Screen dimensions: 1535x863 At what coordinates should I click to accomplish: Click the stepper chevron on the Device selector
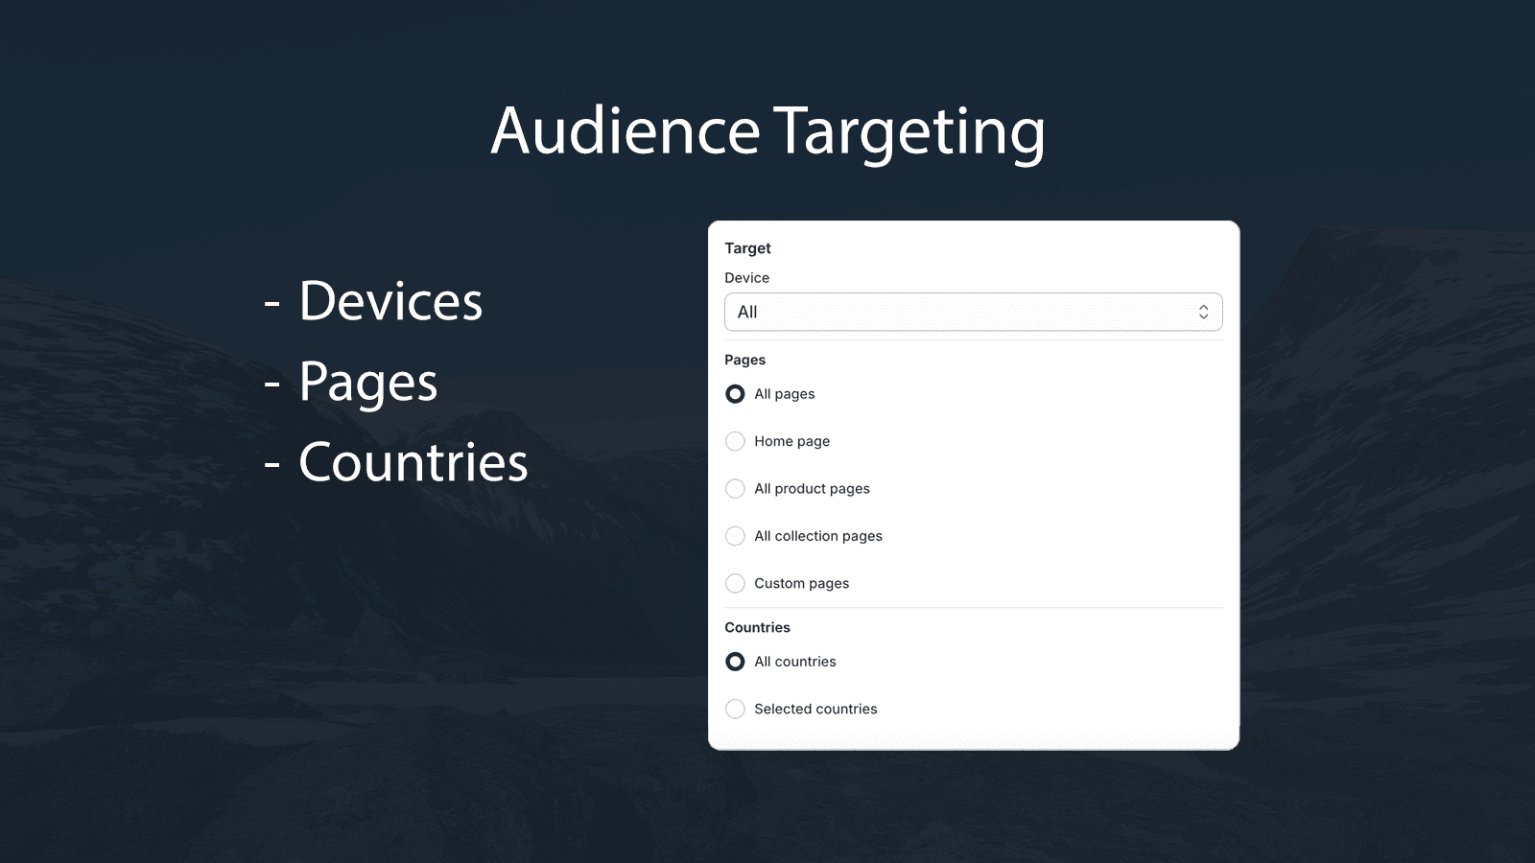click(1204, 312)
